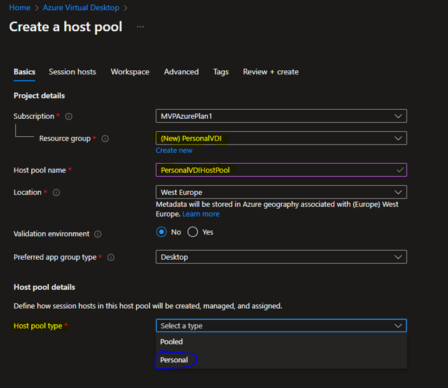Viewport: 448px width, 388px height.
Task: Click the info icon next to Location
Action: (56, 193)
